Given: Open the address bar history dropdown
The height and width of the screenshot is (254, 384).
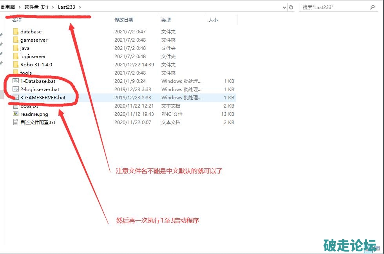Looking at the screenshot, I should click(x=284, y=7).
